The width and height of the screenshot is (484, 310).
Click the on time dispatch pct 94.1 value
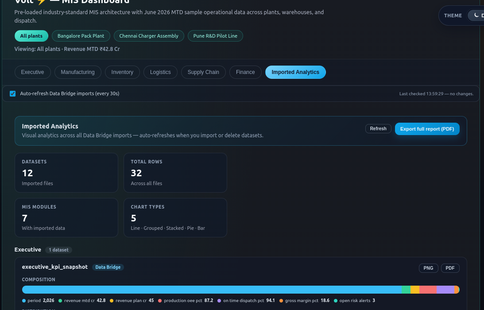point(271,300)
